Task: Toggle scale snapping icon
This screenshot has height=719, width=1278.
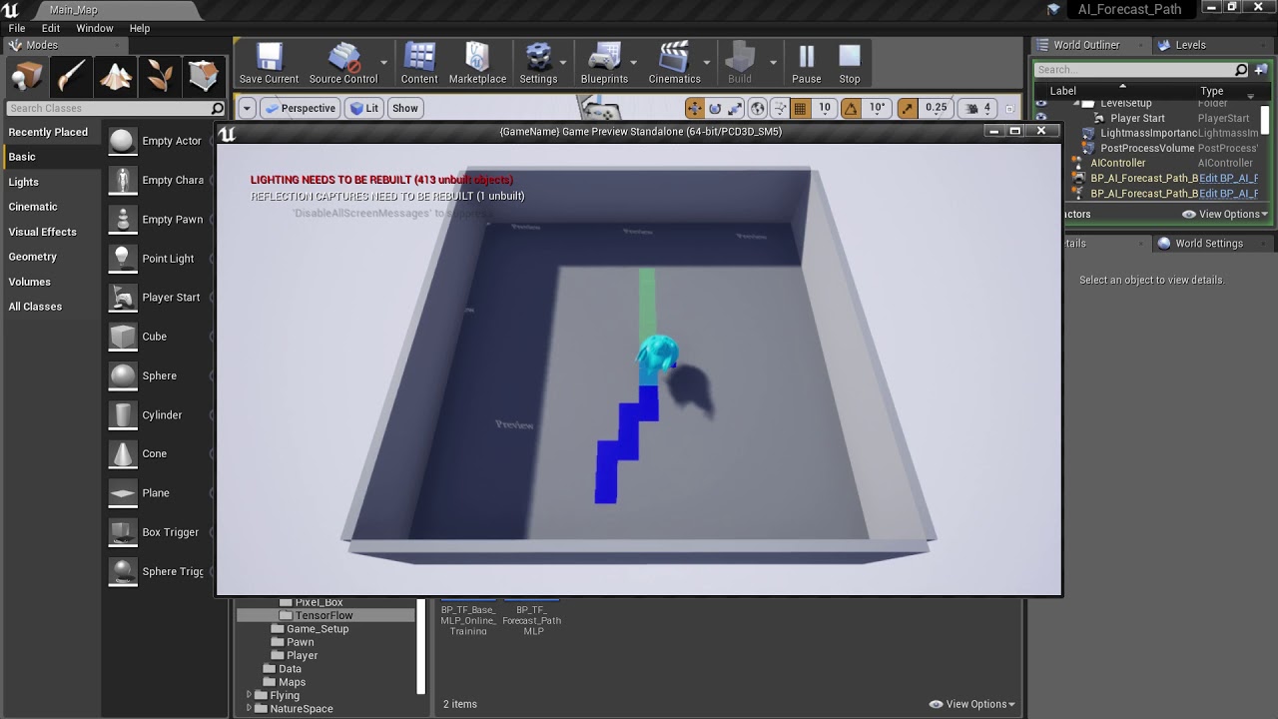Action: pyautogui.click(x=908, y=108)
